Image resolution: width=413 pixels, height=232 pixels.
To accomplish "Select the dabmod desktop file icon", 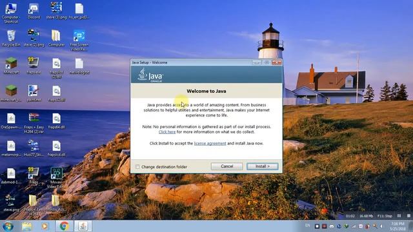I will 11,176.
